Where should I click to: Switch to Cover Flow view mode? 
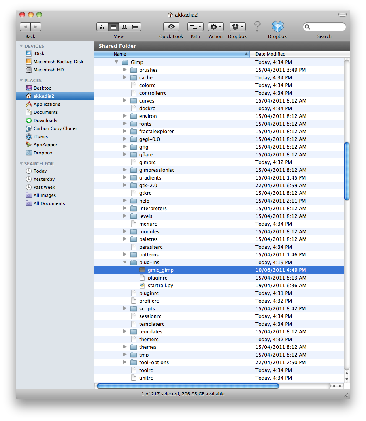tap(136, 27)
